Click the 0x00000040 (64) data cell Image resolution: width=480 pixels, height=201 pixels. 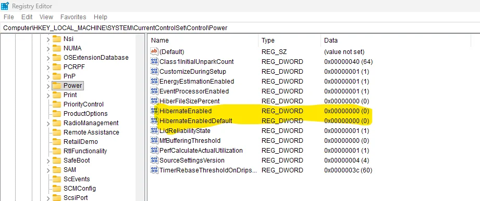[348, 62]
